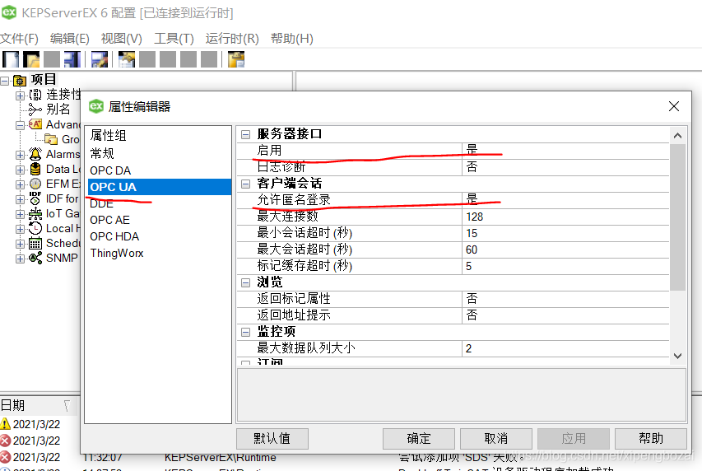This screenshot has height=471, width=702.
Task: Click the 日志诊断 value field showing 否
Action: tap(565, 167)
